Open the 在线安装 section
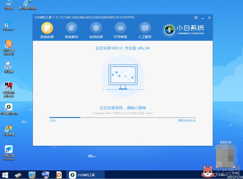Image resolution: width=243 pixels, height=179 pixels. click(96, 30)
